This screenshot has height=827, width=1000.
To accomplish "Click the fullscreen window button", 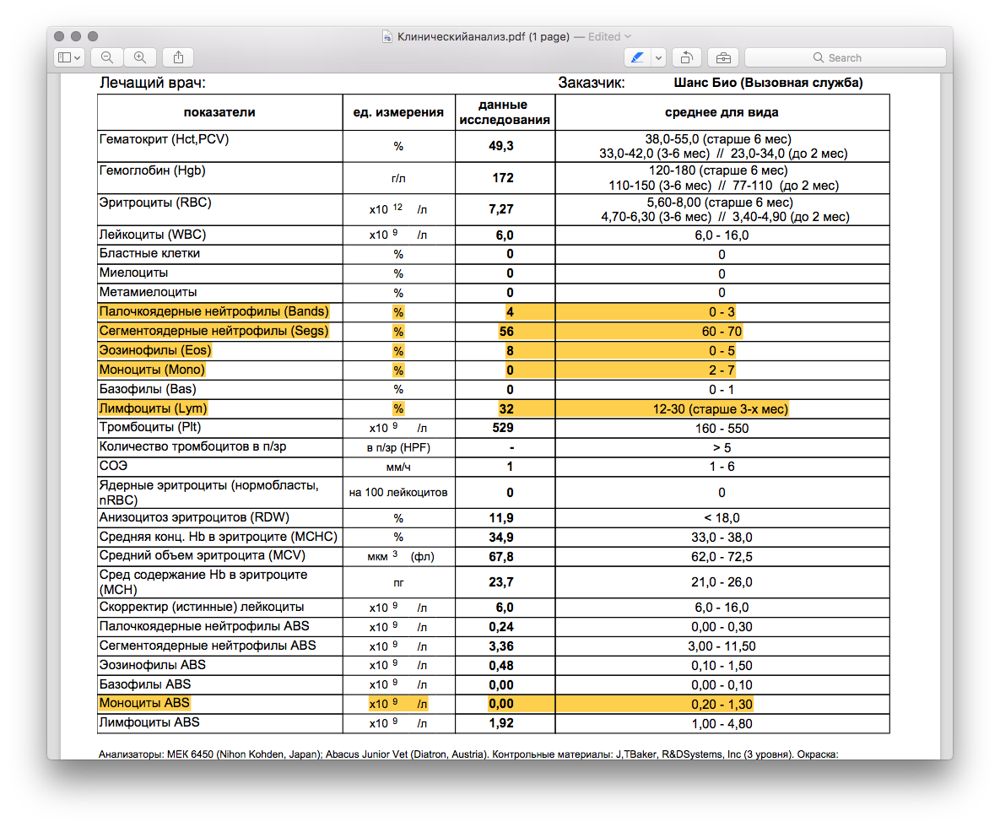I will [x=93, y=36].
